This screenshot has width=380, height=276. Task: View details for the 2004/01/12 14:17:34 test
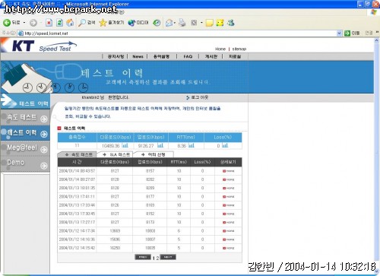pyautogui.click(x=228, y=231)
